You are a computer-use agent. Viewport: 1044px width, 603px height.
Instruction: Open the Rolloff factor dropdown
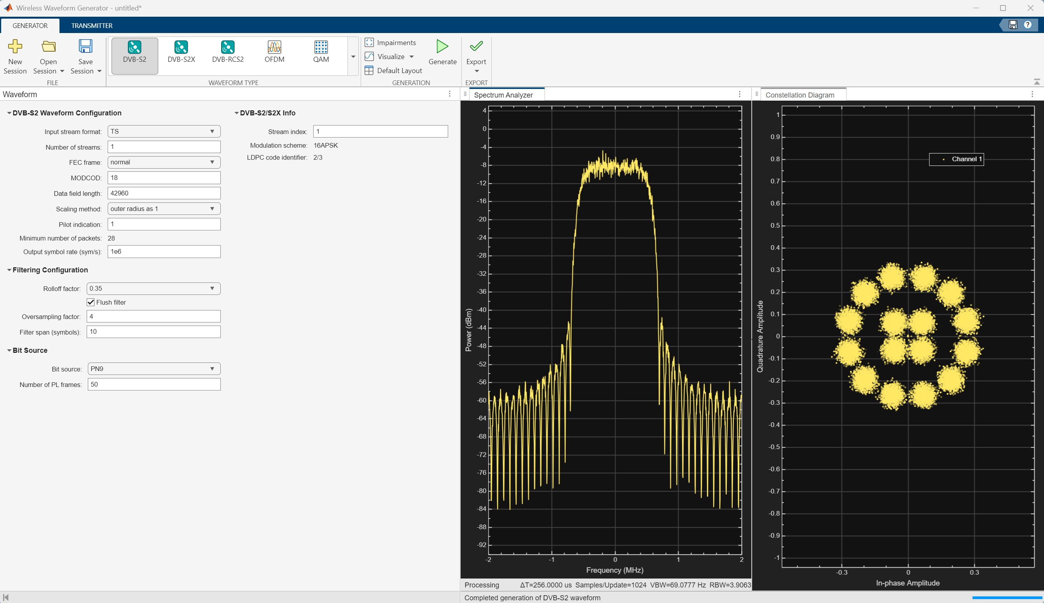coord(153,289)
